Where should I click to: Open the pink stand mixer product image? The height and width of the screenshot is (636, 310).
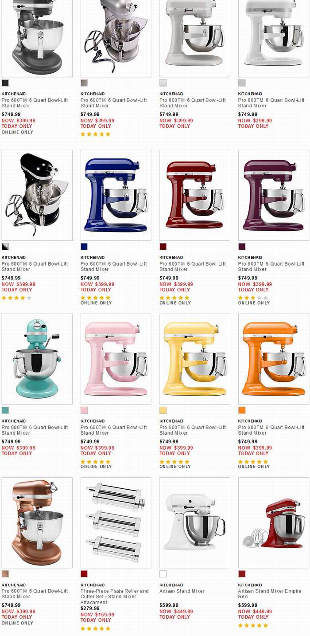click(x=116, y=359)
